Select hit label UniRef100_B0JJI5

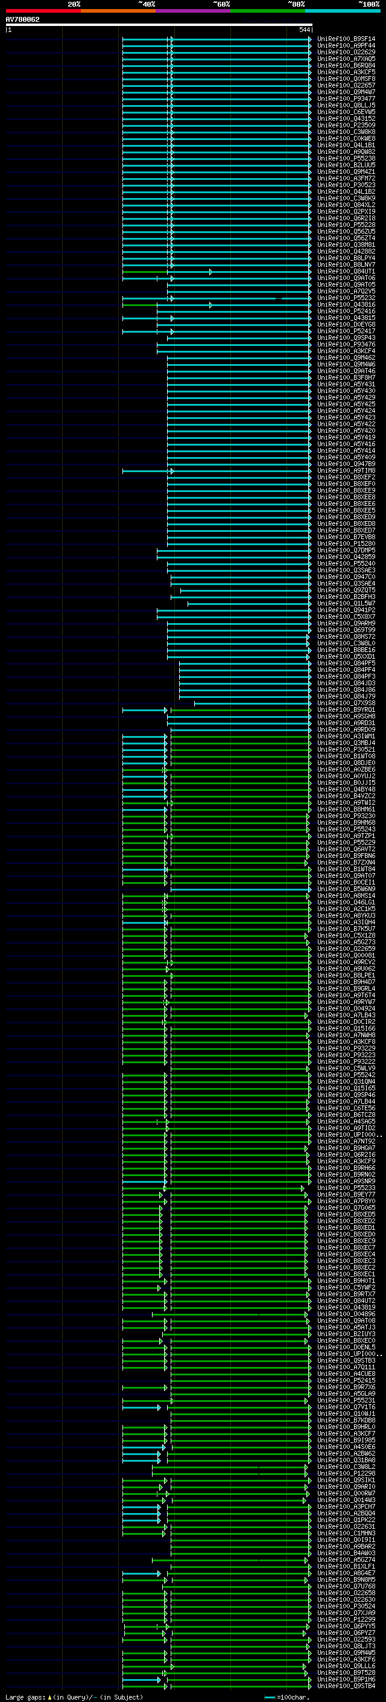pyautogui.click(x=346, y=783)
